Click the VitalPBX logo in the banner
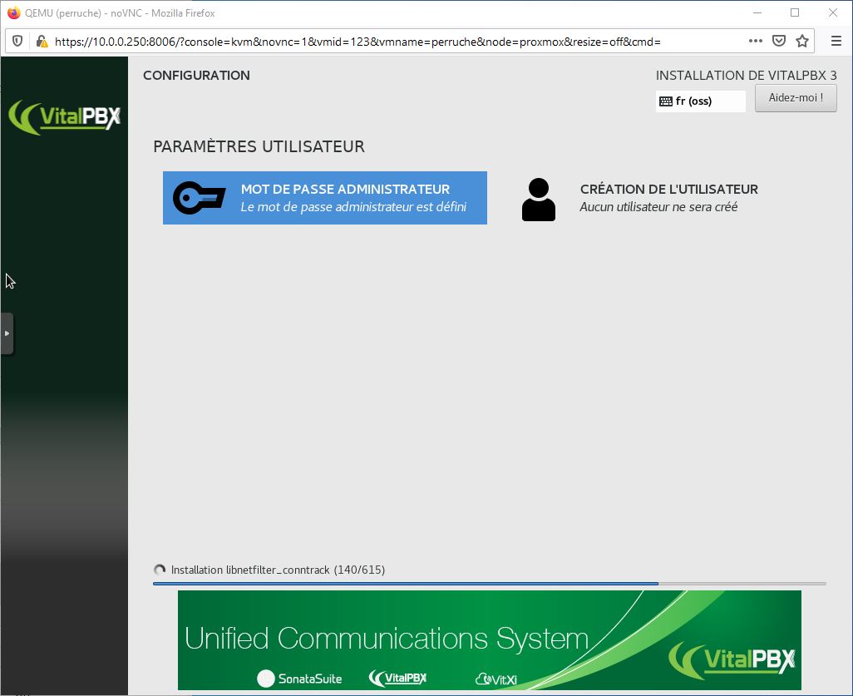 point(732,660)
